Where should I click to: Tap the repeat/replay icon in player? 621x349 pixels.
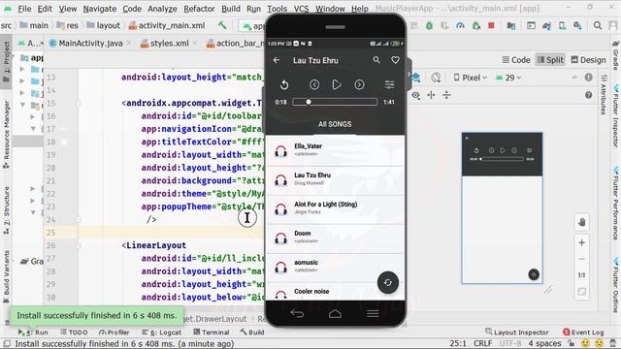[x=284, y=84]
